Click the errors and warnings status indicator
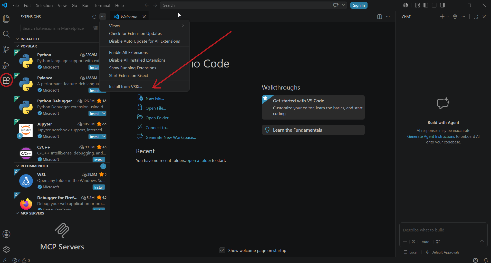The height and width of the screenshot is (263, 491). [x=21, y=260]
